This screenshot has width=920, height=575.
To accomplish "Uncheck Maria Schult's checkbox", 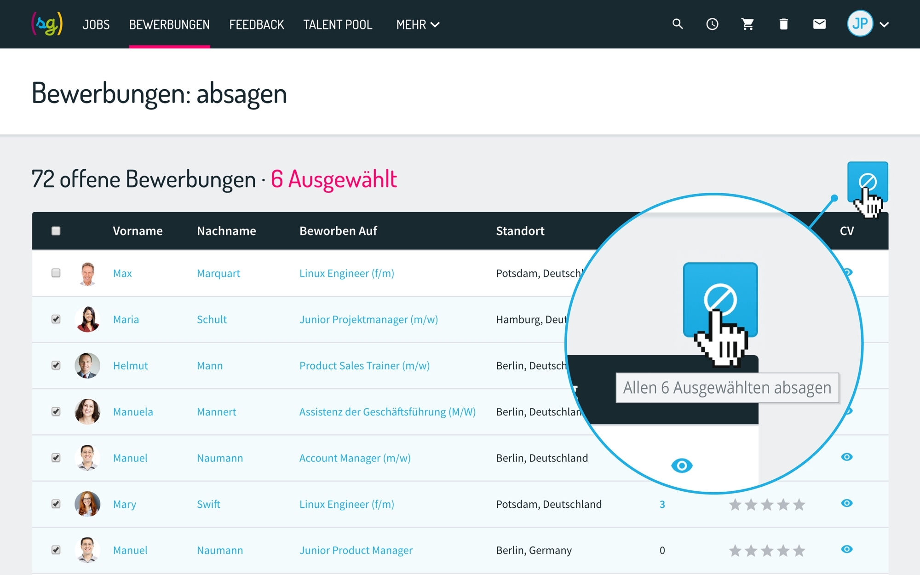I will [56, 319].
